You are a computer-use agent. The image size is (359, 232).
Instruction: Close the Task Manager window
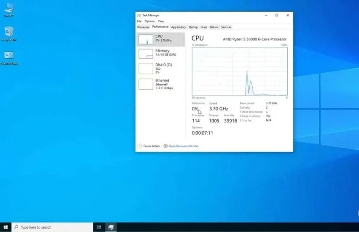[288, 15]
